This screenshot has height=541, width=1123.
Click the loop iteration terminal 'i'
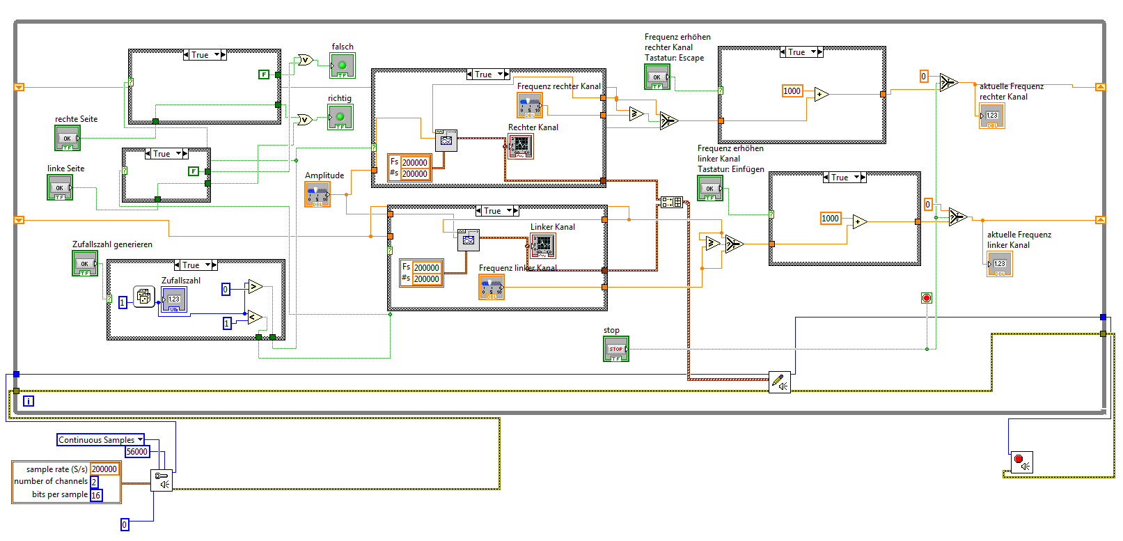29,401
